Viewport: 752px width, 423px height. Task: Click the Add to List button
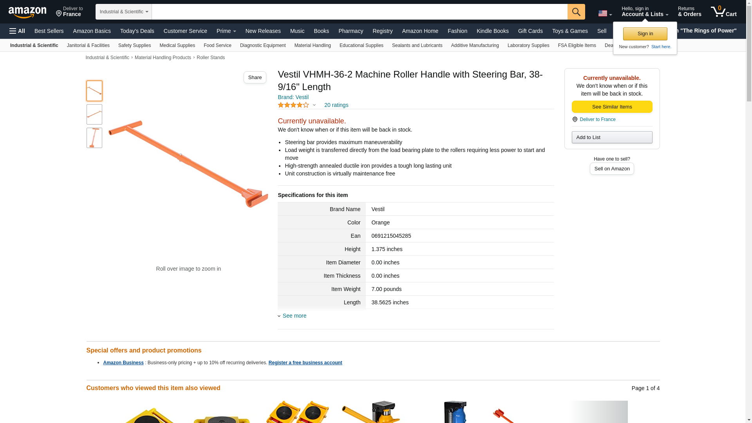(x=612, y=137)
